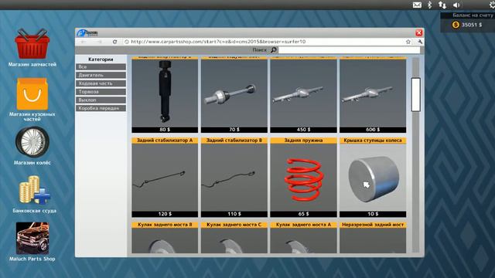Click the browser address bar URL
The height and width of the screenshot is (278, 495).
click(218, 42)
